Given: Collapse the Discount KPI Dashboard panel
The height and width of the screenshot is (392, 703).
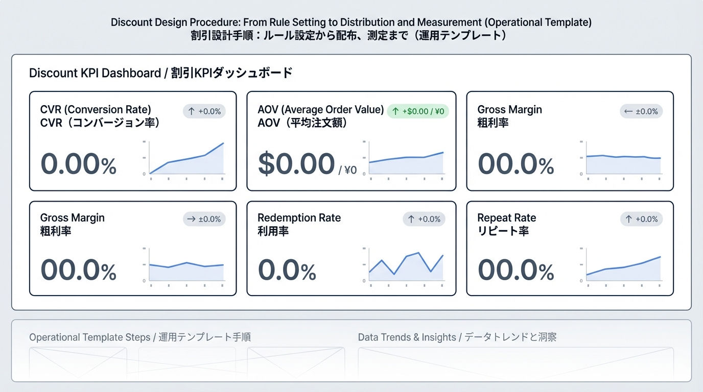Looking at the screenshot, I should 161,72.
